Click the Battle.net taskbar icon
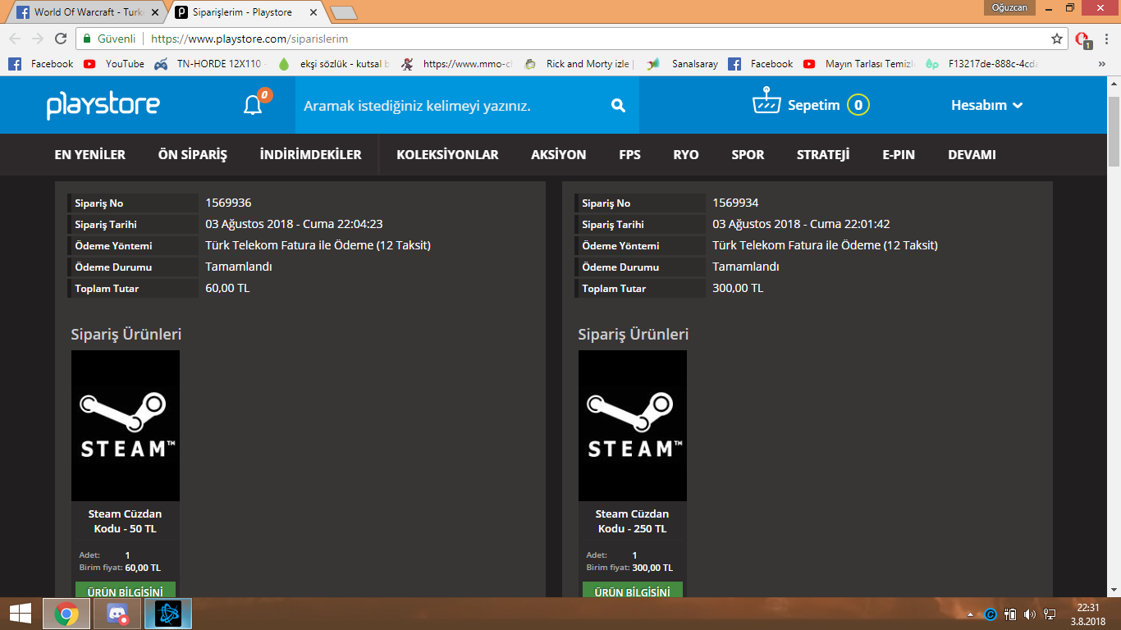The height and width of the screenshot is (630, 1121). click(x=168, y=614)
